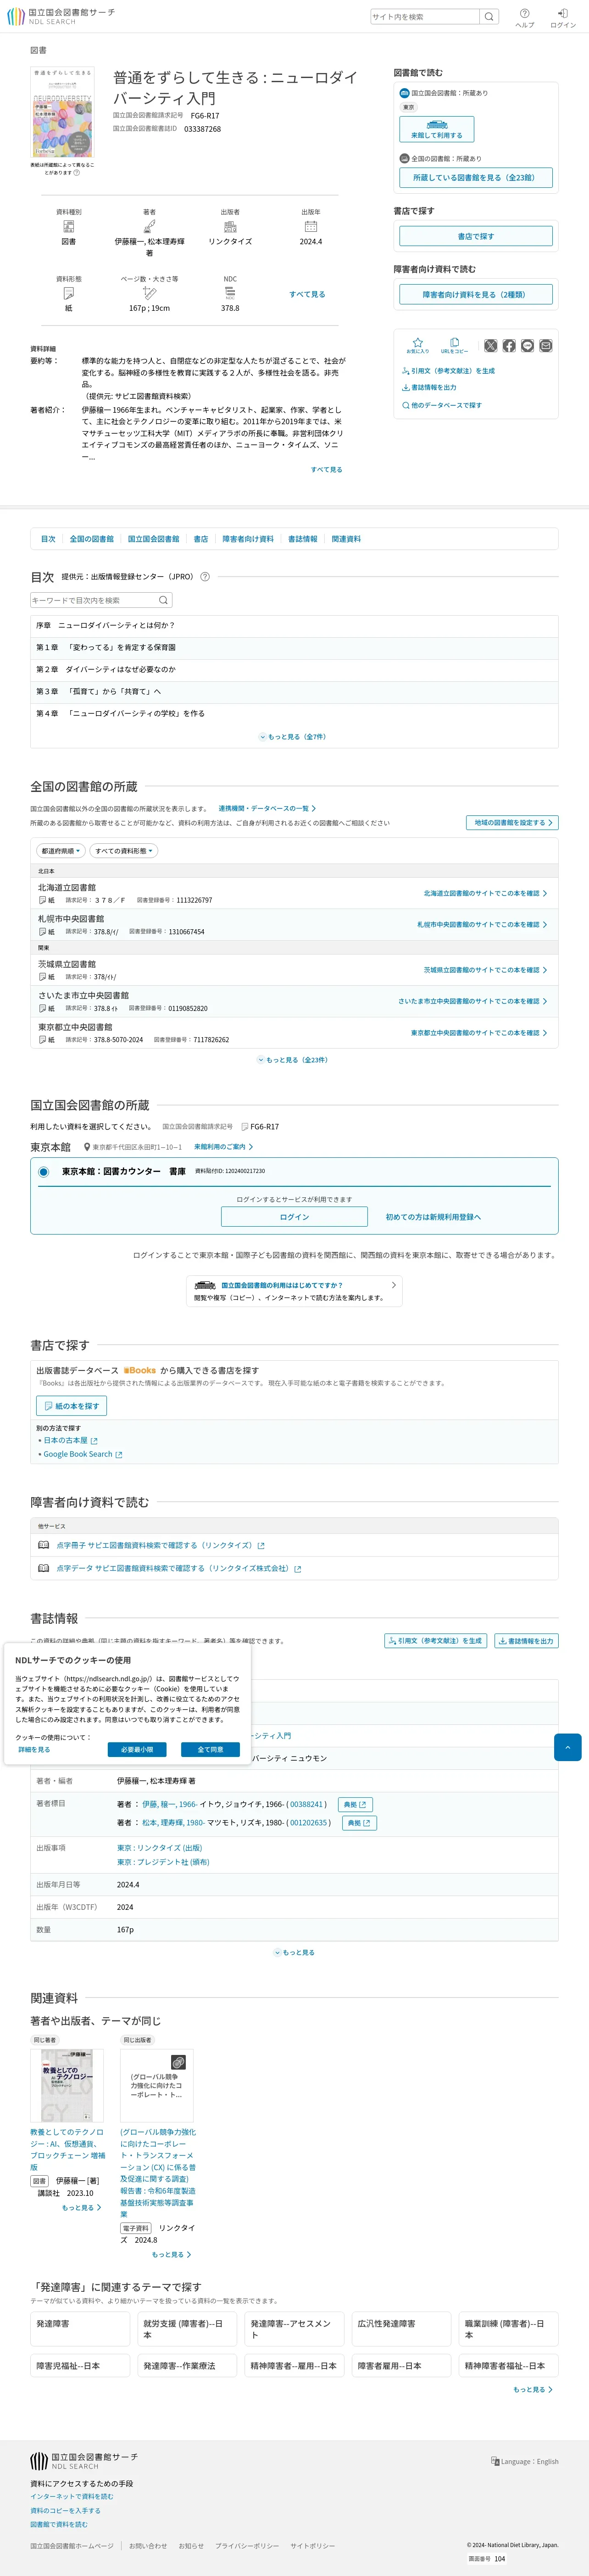The height and width of the screenshot is (2576, 589).
Task: Jump to 書誌情報 anchor tab
Action: pyautogui.click(x=303, y=539)
